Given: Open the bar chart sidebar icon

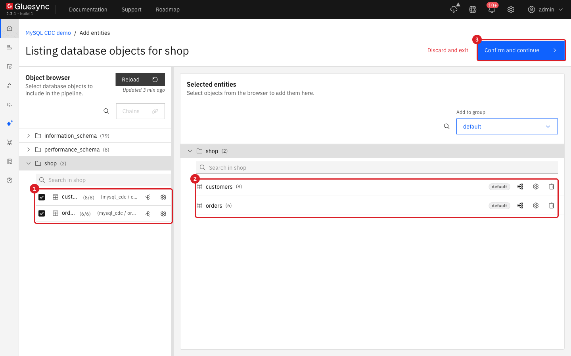Looking at the screenshot, I should coord(10,47).
